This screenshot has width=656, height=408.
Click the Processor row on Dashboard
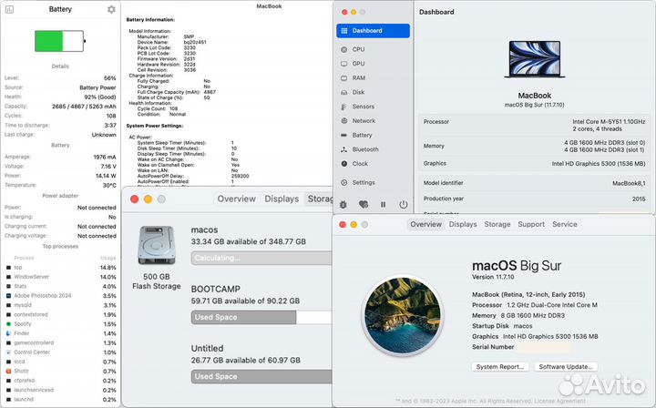coord(534,125)
